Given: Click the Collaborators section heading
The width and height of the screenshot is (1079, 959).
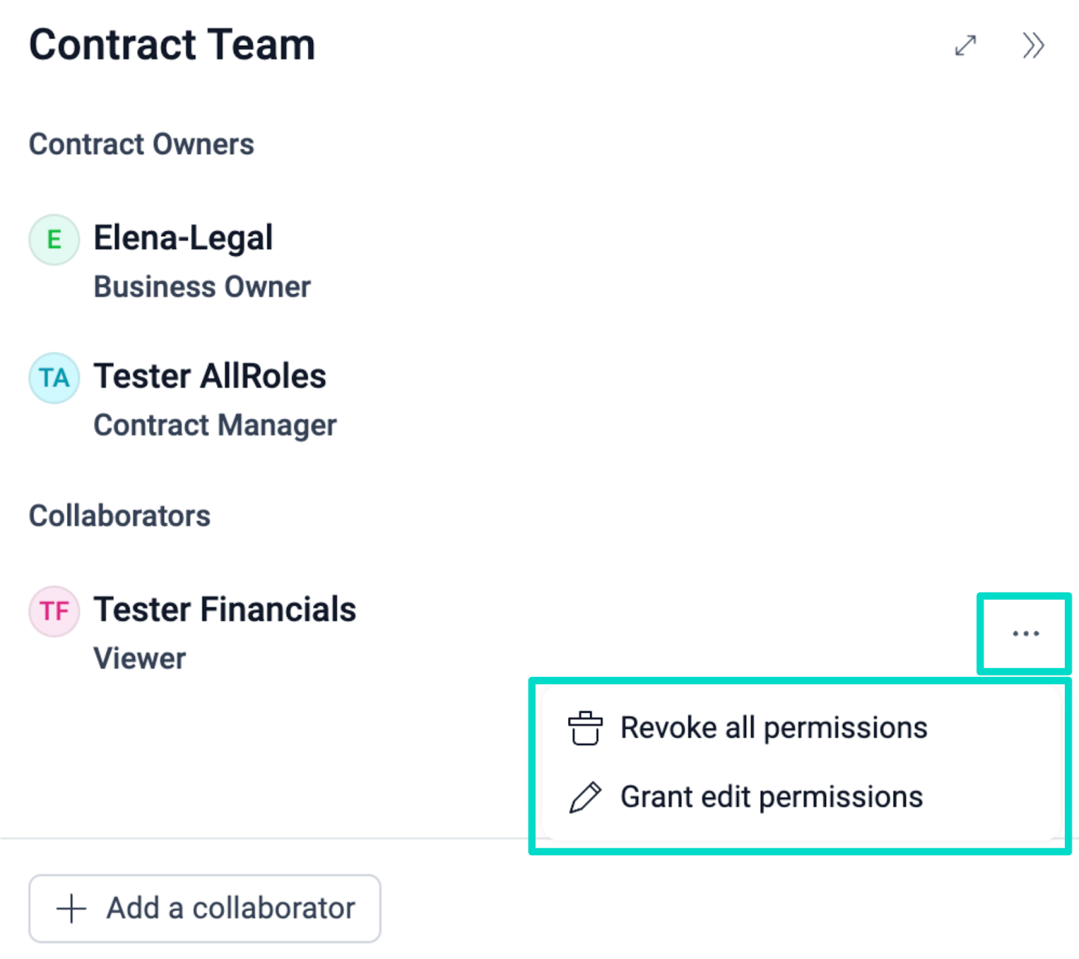Looking at the screenshot, I should pyautogui.click(x=119, y=516).
